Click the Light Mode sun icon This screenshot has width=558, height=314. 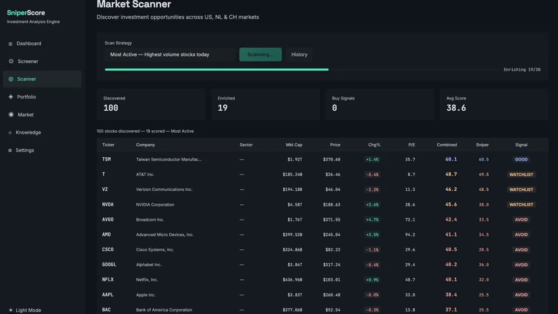[x=11, y=310]
